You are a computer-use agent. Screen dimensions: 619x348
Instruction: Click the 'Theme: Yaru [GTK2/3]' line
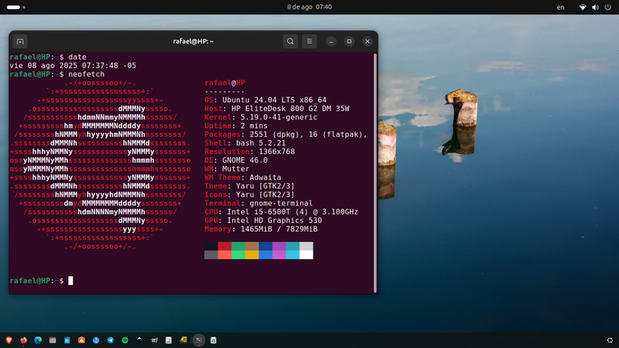[x=249, y=186]
